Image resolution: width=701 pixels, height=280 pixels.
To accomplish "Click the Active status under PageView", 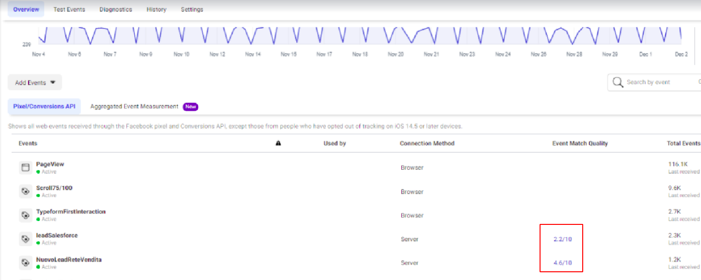I will [47, 172].
